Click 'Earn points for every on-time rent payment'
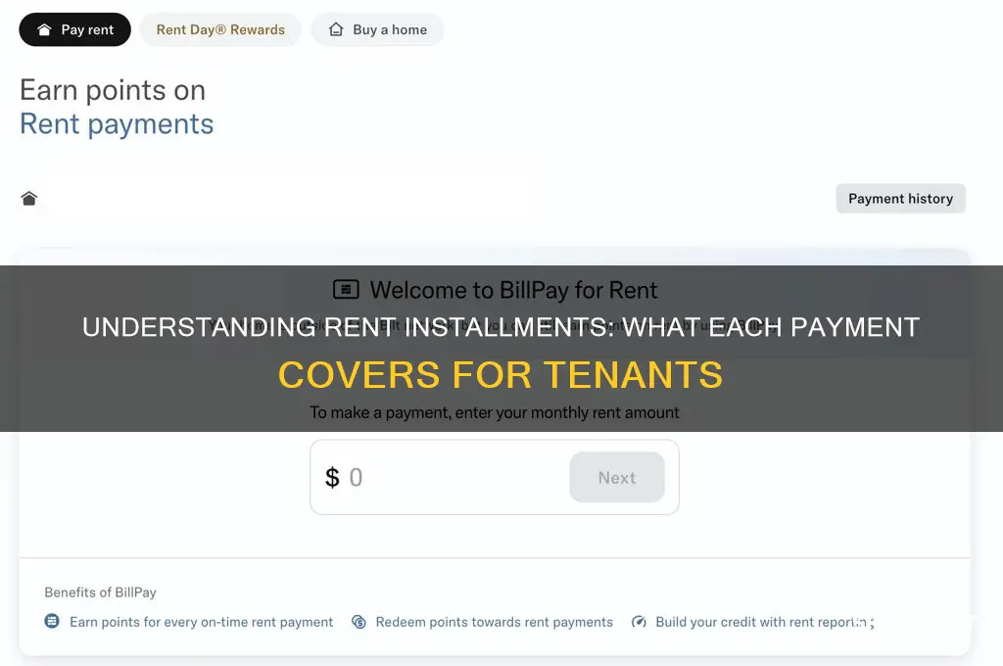1003x666 pixels. tap(202, 622)
